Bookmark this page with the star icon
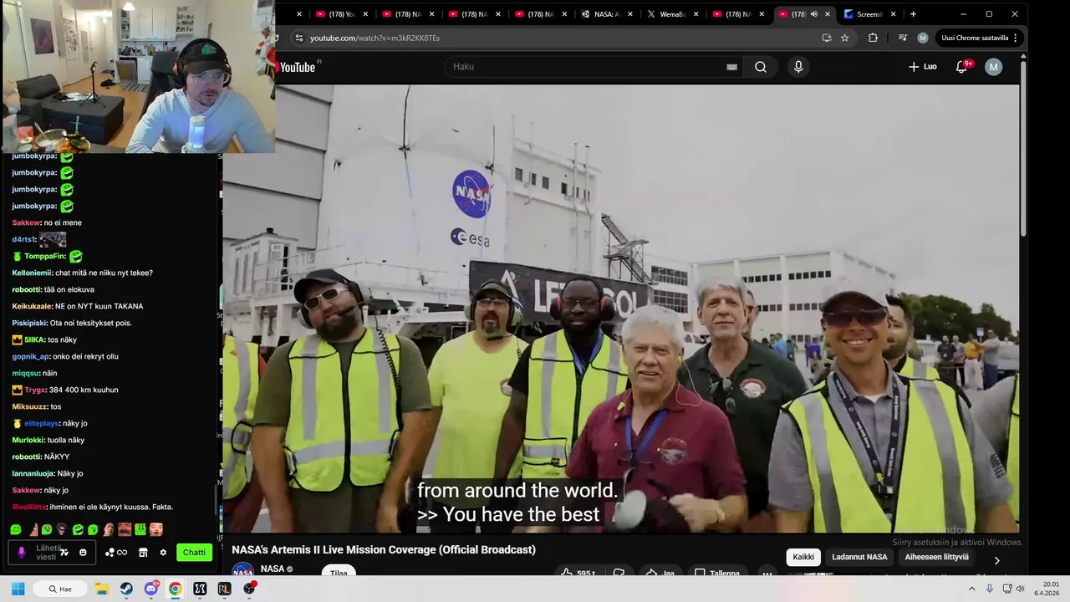Image resolution: width=1070 pixels, height=602 pixels. [x=845, y=38]
